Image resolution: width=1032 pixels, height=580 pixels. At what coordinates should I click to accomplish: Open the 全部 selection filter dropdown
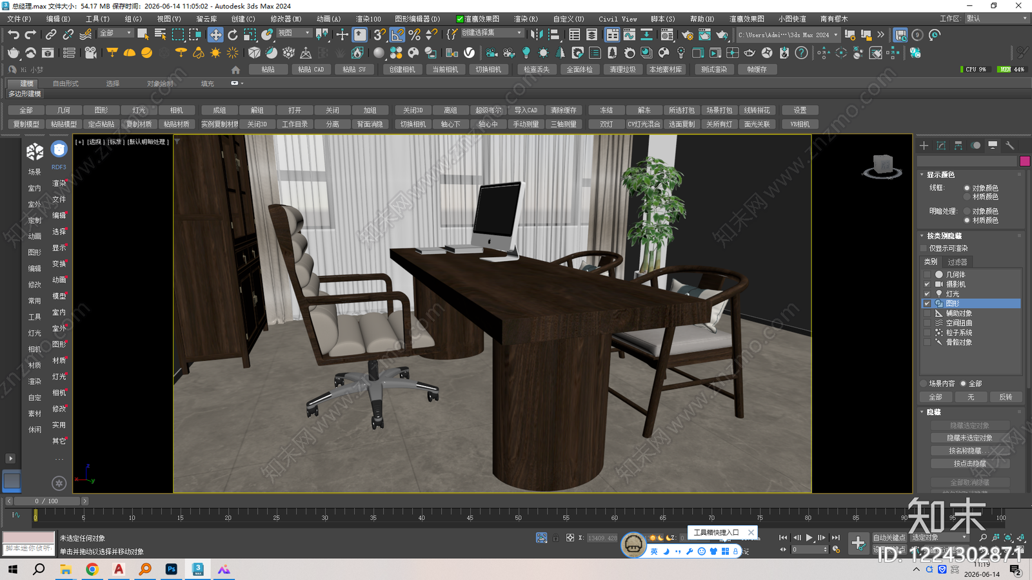coord(115,33)
